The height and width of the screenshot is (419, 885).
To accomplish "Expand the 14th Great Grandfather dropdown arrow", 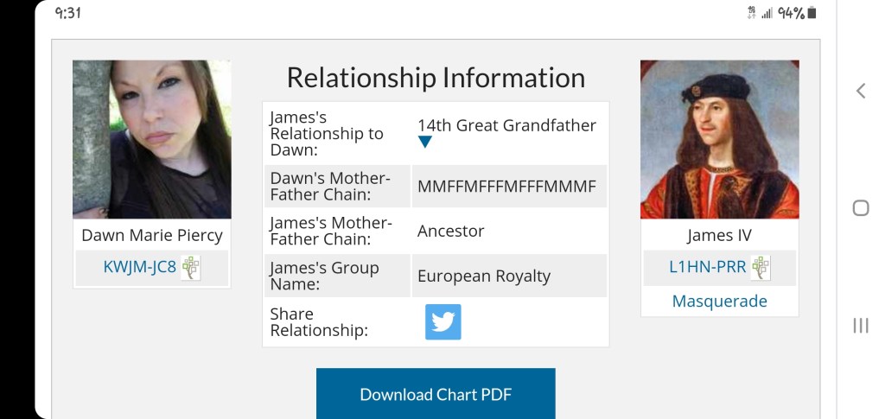I will pyautogui.click(x=424, y=143).
